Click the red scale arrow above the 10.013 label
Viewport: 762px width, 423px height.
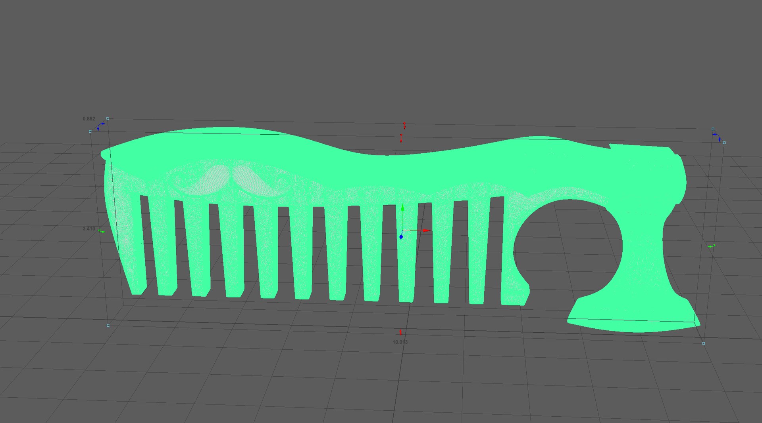click(x=400, y=332)
